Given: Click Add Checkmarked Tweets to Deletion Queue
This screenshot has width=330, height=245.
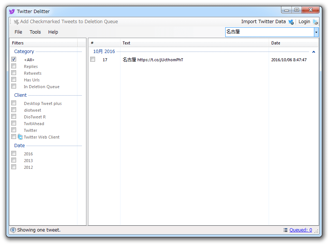Looking at the screenshot, I should pos(66,22).
